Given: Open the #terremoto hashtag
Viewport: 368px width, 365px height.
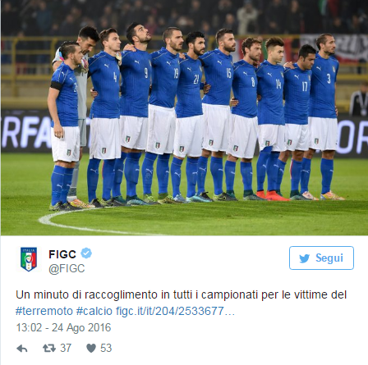Looking at the screenshot, I should point(44,311).
